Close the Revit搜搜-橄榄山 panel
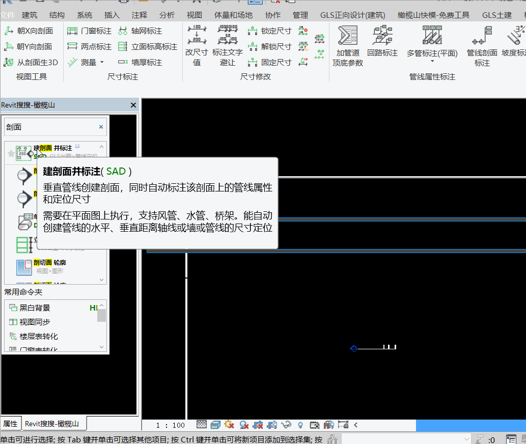This screenshot has width=526, height=444. (133, 105)
